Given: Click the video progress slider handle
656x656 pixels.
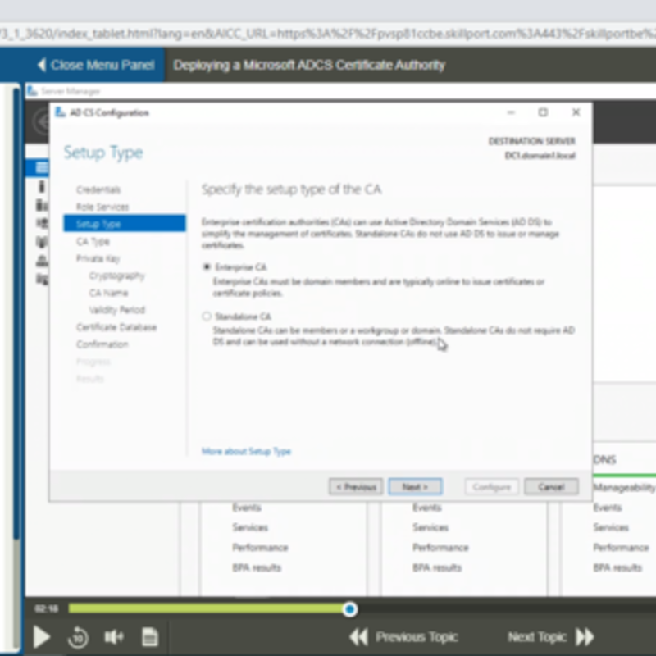Looking at the screenshot, I should [x=350, y=609].
